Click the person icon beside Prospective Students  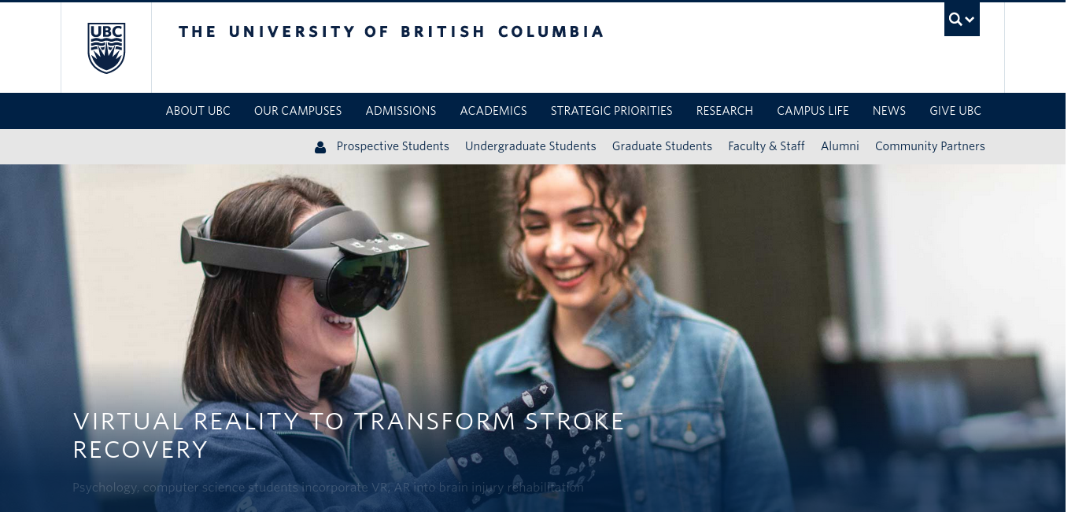(x=320, y=147)
